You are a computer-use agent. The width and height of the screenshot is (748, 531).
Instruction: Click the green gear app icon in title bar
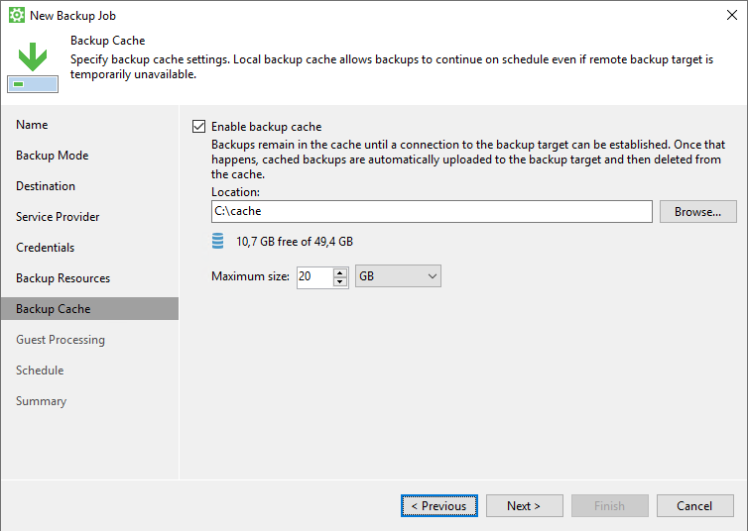17,15
